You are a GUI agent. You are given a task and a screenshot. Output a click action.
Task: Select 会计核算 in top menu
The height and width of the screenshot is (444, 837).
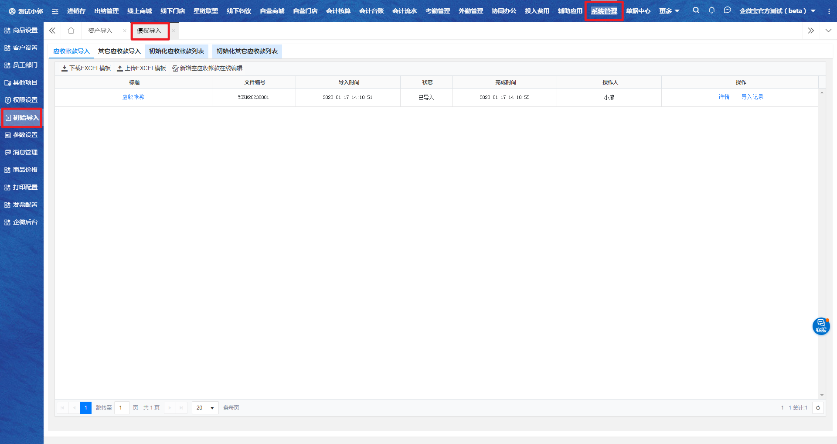[338, 11]
